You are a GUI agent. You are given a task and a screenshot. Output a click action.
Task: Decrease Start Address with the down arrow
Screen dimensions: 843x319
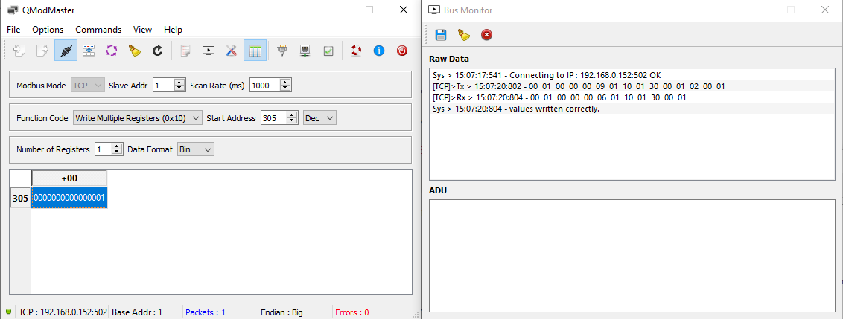click(x=292, y=121)
